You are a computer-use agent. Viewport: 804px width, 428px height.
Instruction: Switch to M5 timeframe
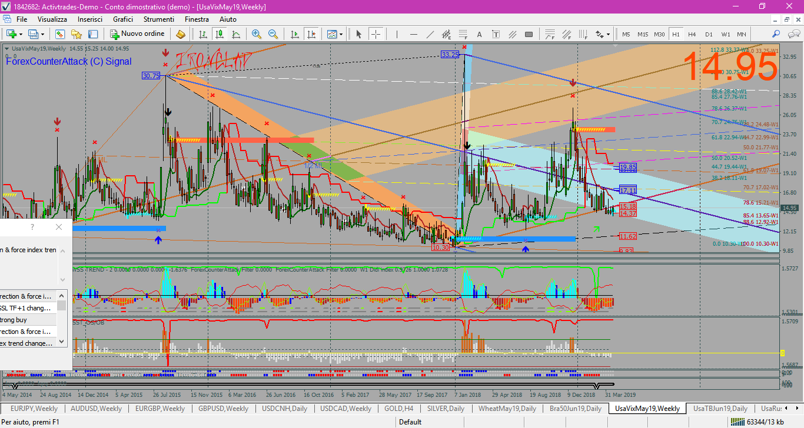tap(626, 34)
